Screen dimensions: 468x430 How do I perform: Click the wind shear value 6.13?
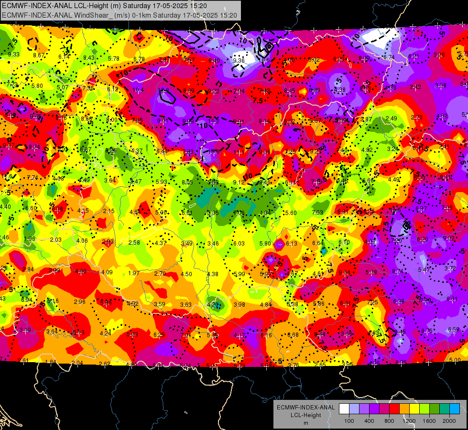click(292, 243)
